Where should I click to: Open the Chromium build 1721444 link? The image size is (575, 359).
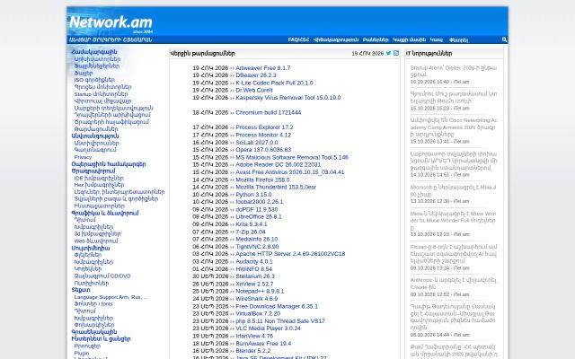pyautogui.click(x=269, y=112)
